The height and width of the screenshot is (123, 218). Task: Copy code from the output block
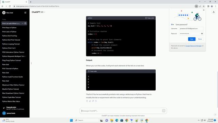pyautogui.click(x=92, y=71)
